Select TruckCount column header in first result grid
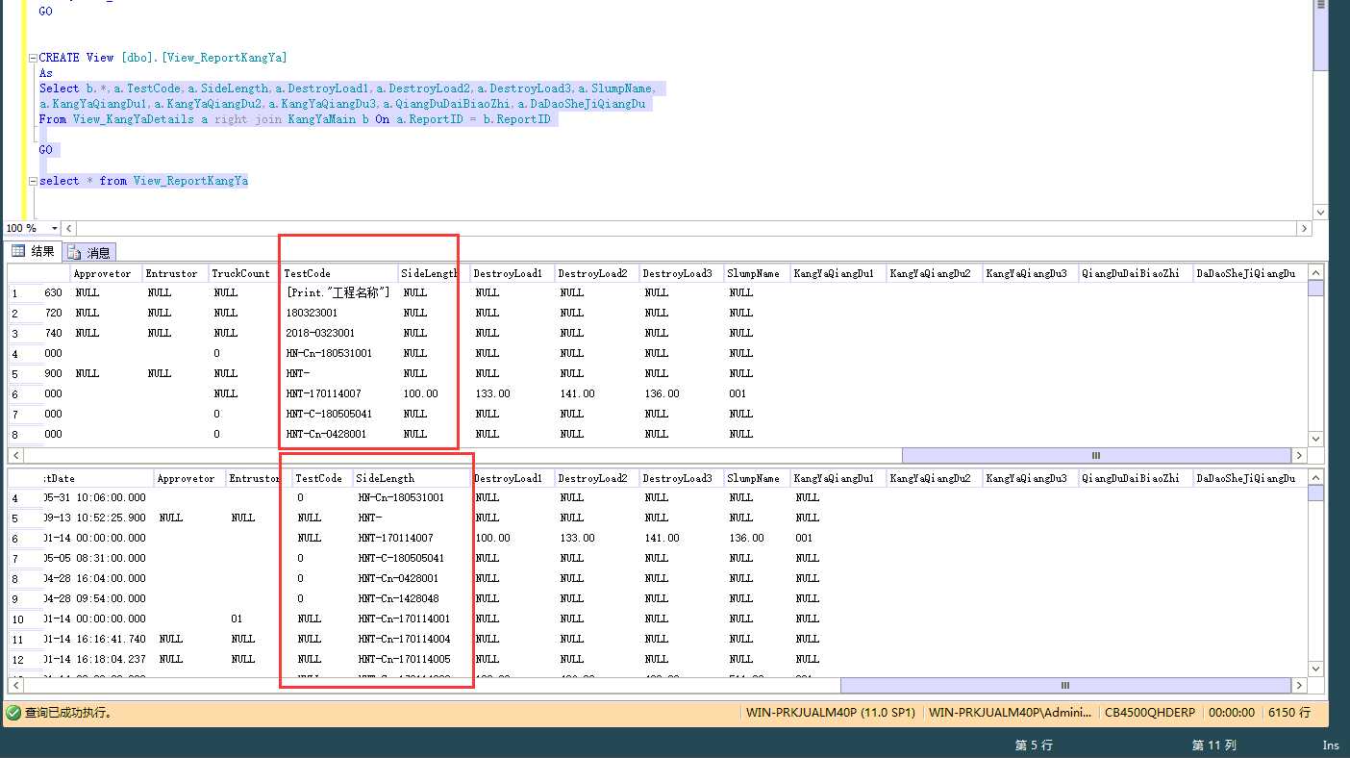1350x758 pixels. (244, 273)
